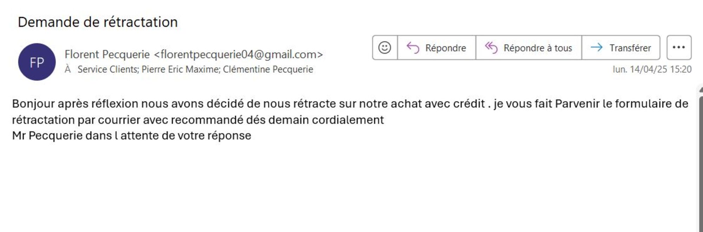Click the blue forward arrow icon
Viewport: 703px width, 232px height.
[x=596, y=47]
